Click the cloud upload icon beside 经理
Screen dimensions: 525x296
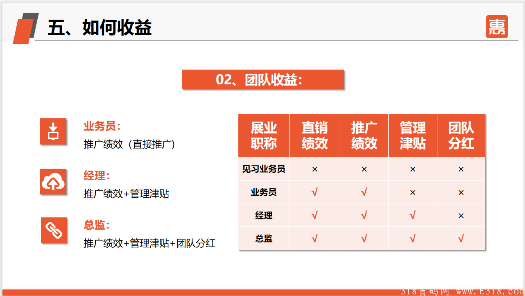click(53, 181)
